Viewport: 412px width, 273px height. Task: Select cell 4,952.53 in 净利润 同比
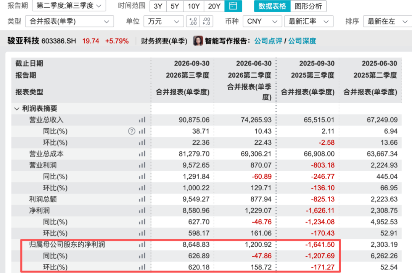pos(384,222)
